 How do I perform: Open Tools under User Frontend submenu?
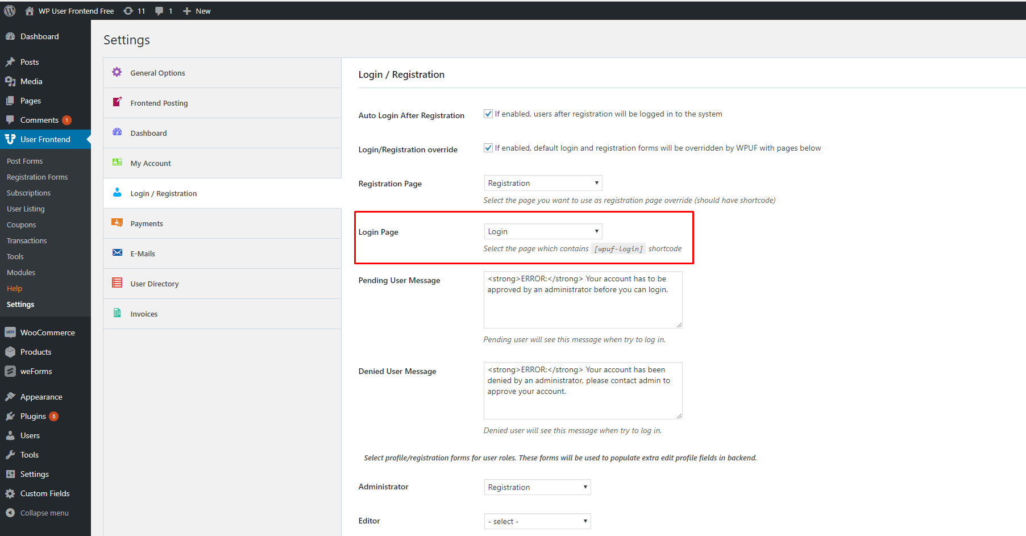click(15, 257)
